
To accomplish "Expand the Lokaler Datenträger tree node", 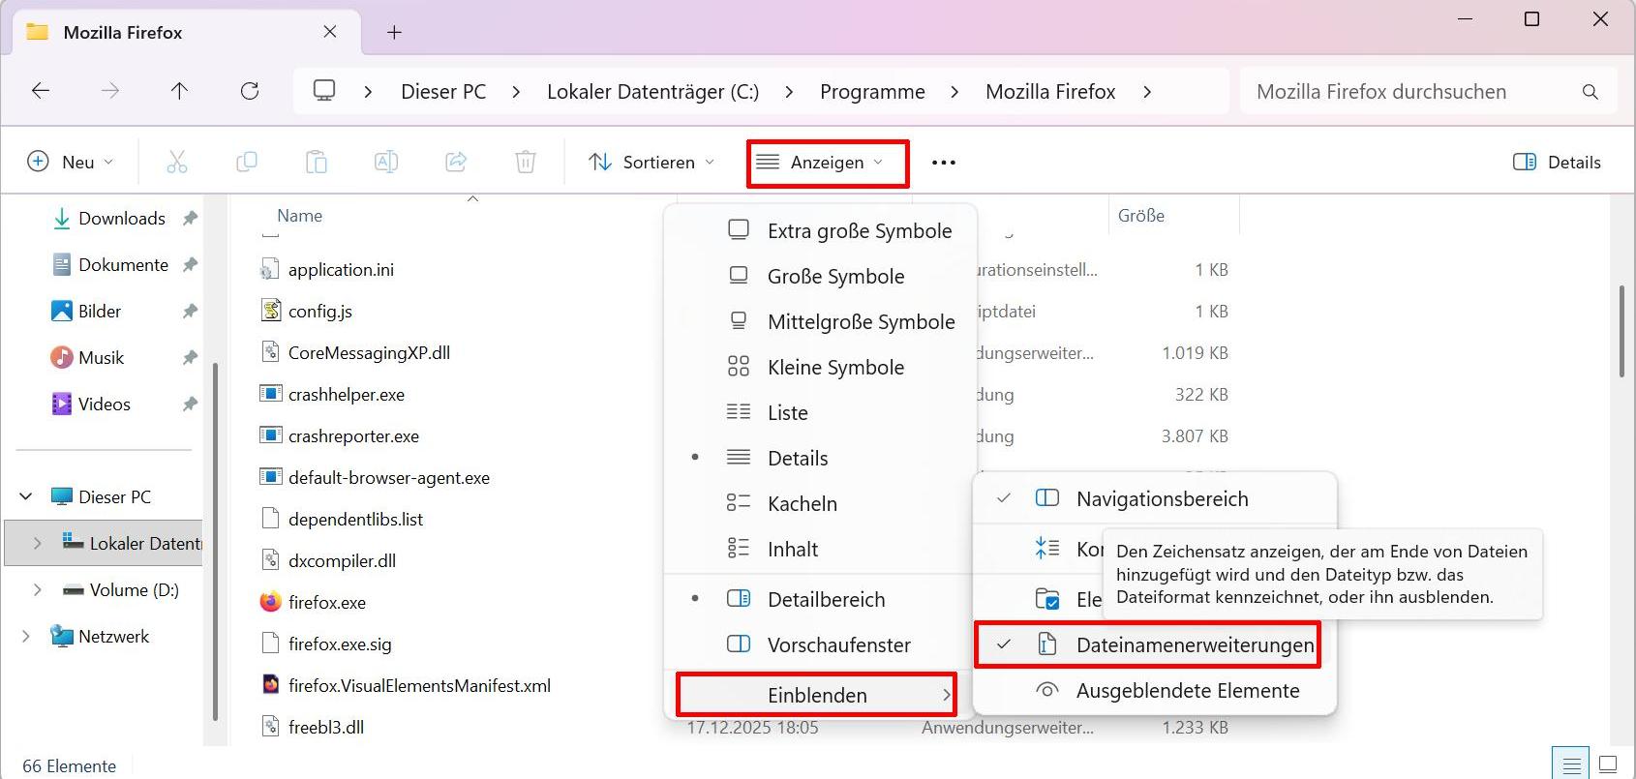I will point(38,544).
